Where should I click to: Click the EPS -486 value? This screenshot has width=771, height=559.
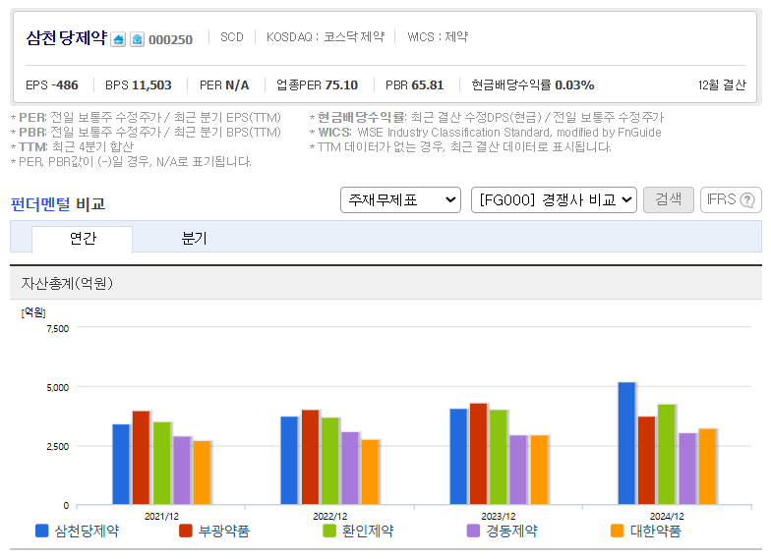[51, 85]
